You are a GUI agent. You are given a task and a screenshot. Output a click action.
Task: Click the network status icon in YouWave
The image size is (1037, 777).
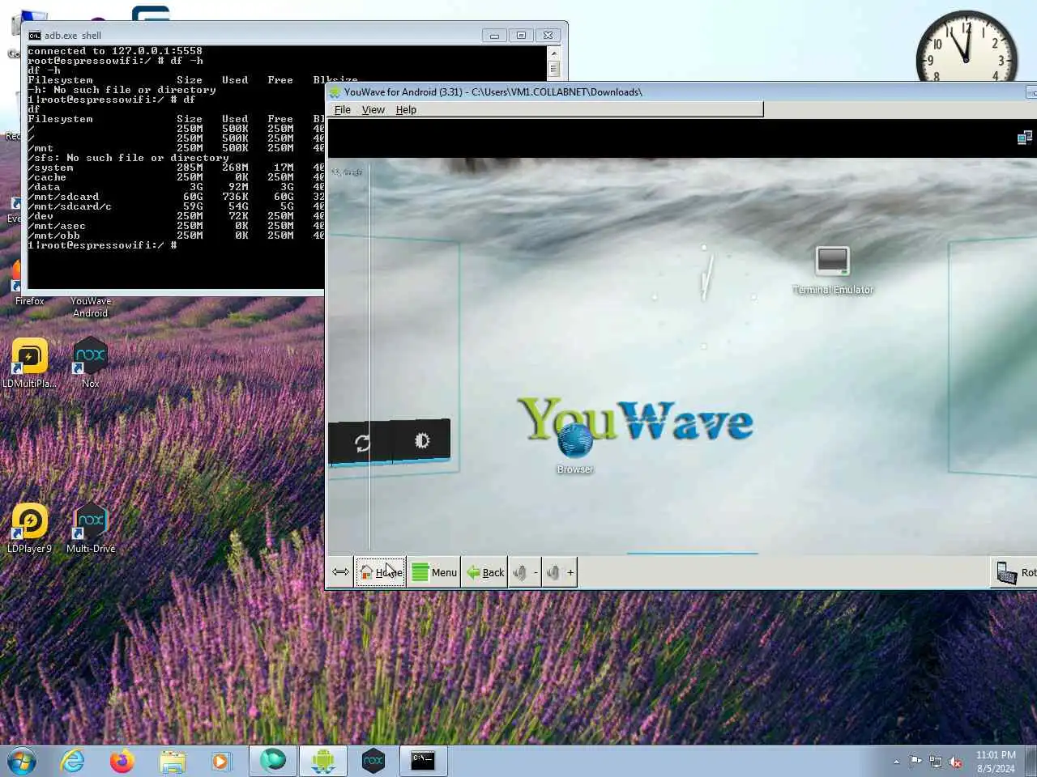1024,138
